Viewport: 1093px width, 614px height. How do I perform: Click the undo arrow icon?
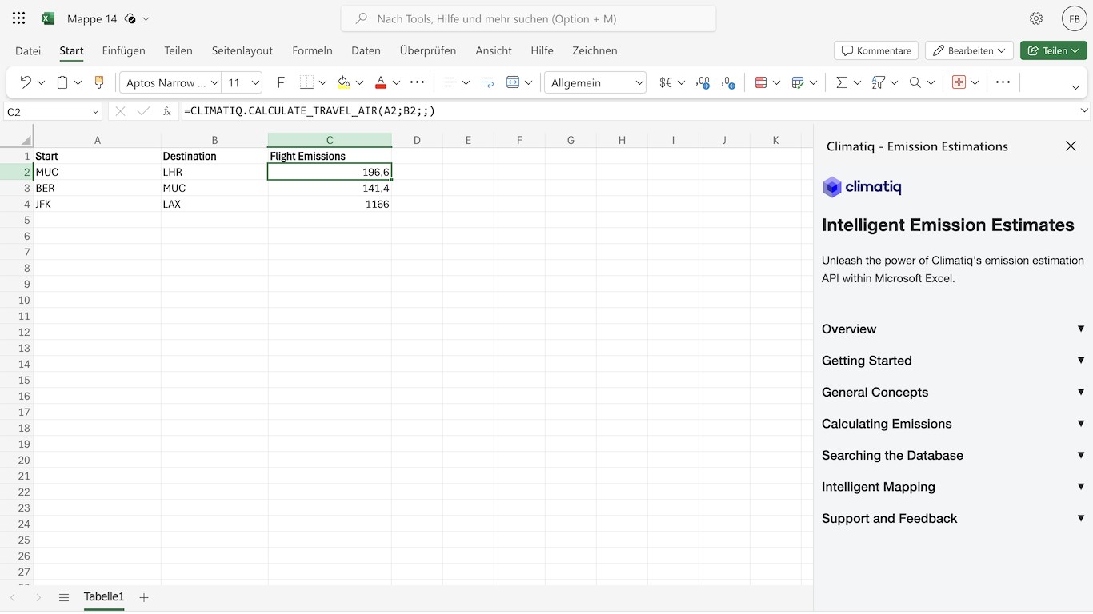point(25,82)
